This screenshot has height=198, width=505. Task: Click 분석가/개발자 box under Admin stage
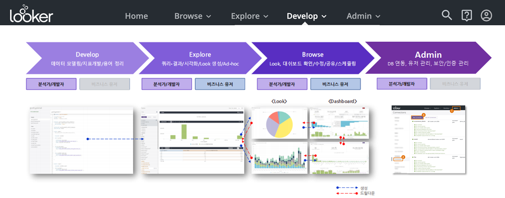point(402,84)
